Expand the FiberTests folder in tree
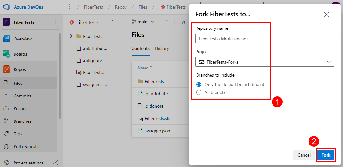Viewport: 343px width, 167px height. coord(71,36)
